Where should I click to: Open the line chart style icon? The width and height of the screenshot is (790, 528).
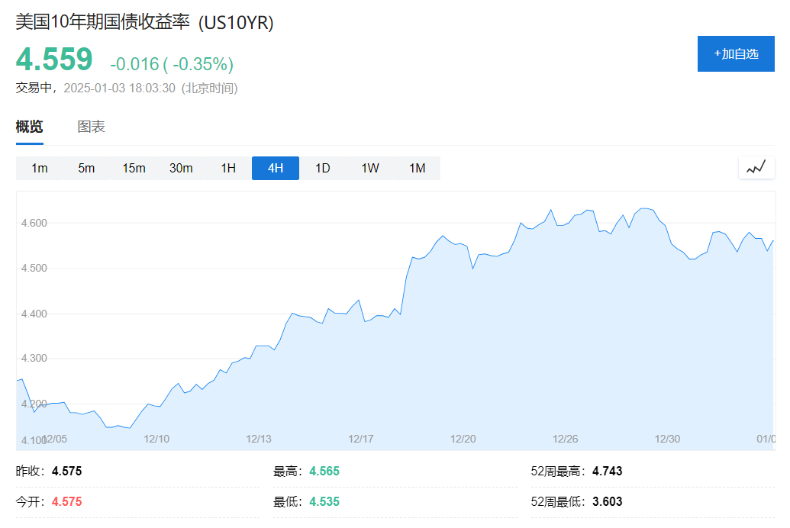click(x=756, y=167)
